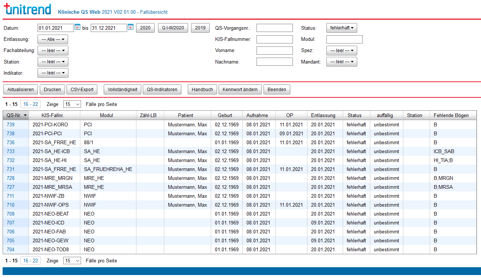
Task: Select cell SA_FRUEHREHA_HE in Modul column
Action: [x=108, y=169]
